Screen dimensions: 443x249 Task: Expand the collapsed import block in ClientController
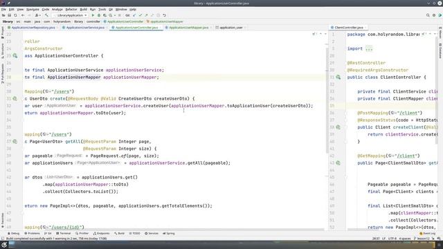point(369,48)
